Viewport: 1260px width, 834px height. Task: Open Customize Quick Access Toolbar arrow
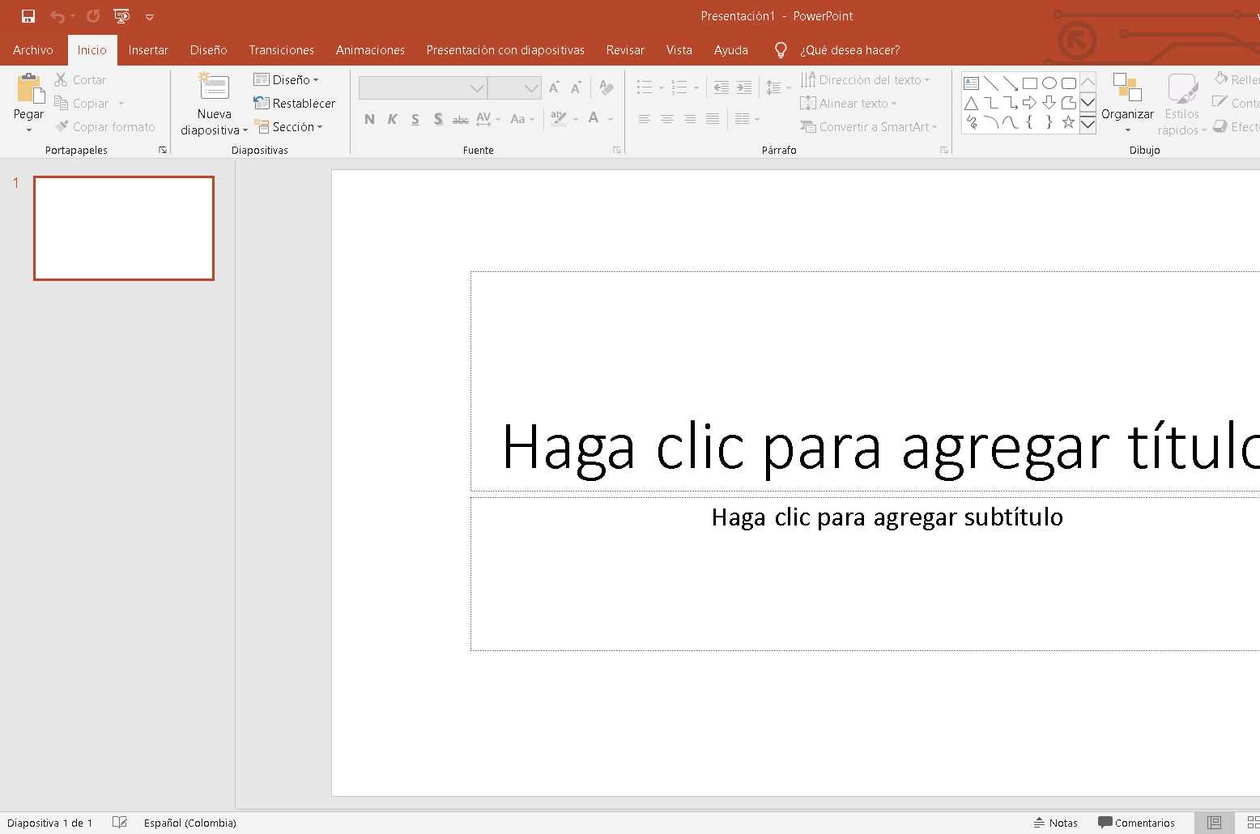150,17
